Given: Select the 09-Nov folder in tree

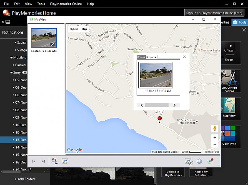Looking at the screenshot, I should pos(21,117).
